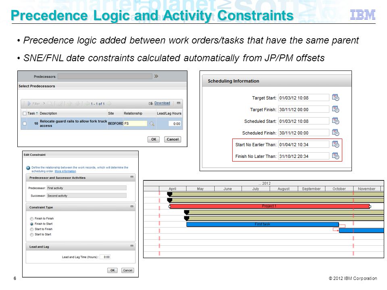Select Start to Finish constraint type
This screenshot has width=387, height=290.
[31, 229]
